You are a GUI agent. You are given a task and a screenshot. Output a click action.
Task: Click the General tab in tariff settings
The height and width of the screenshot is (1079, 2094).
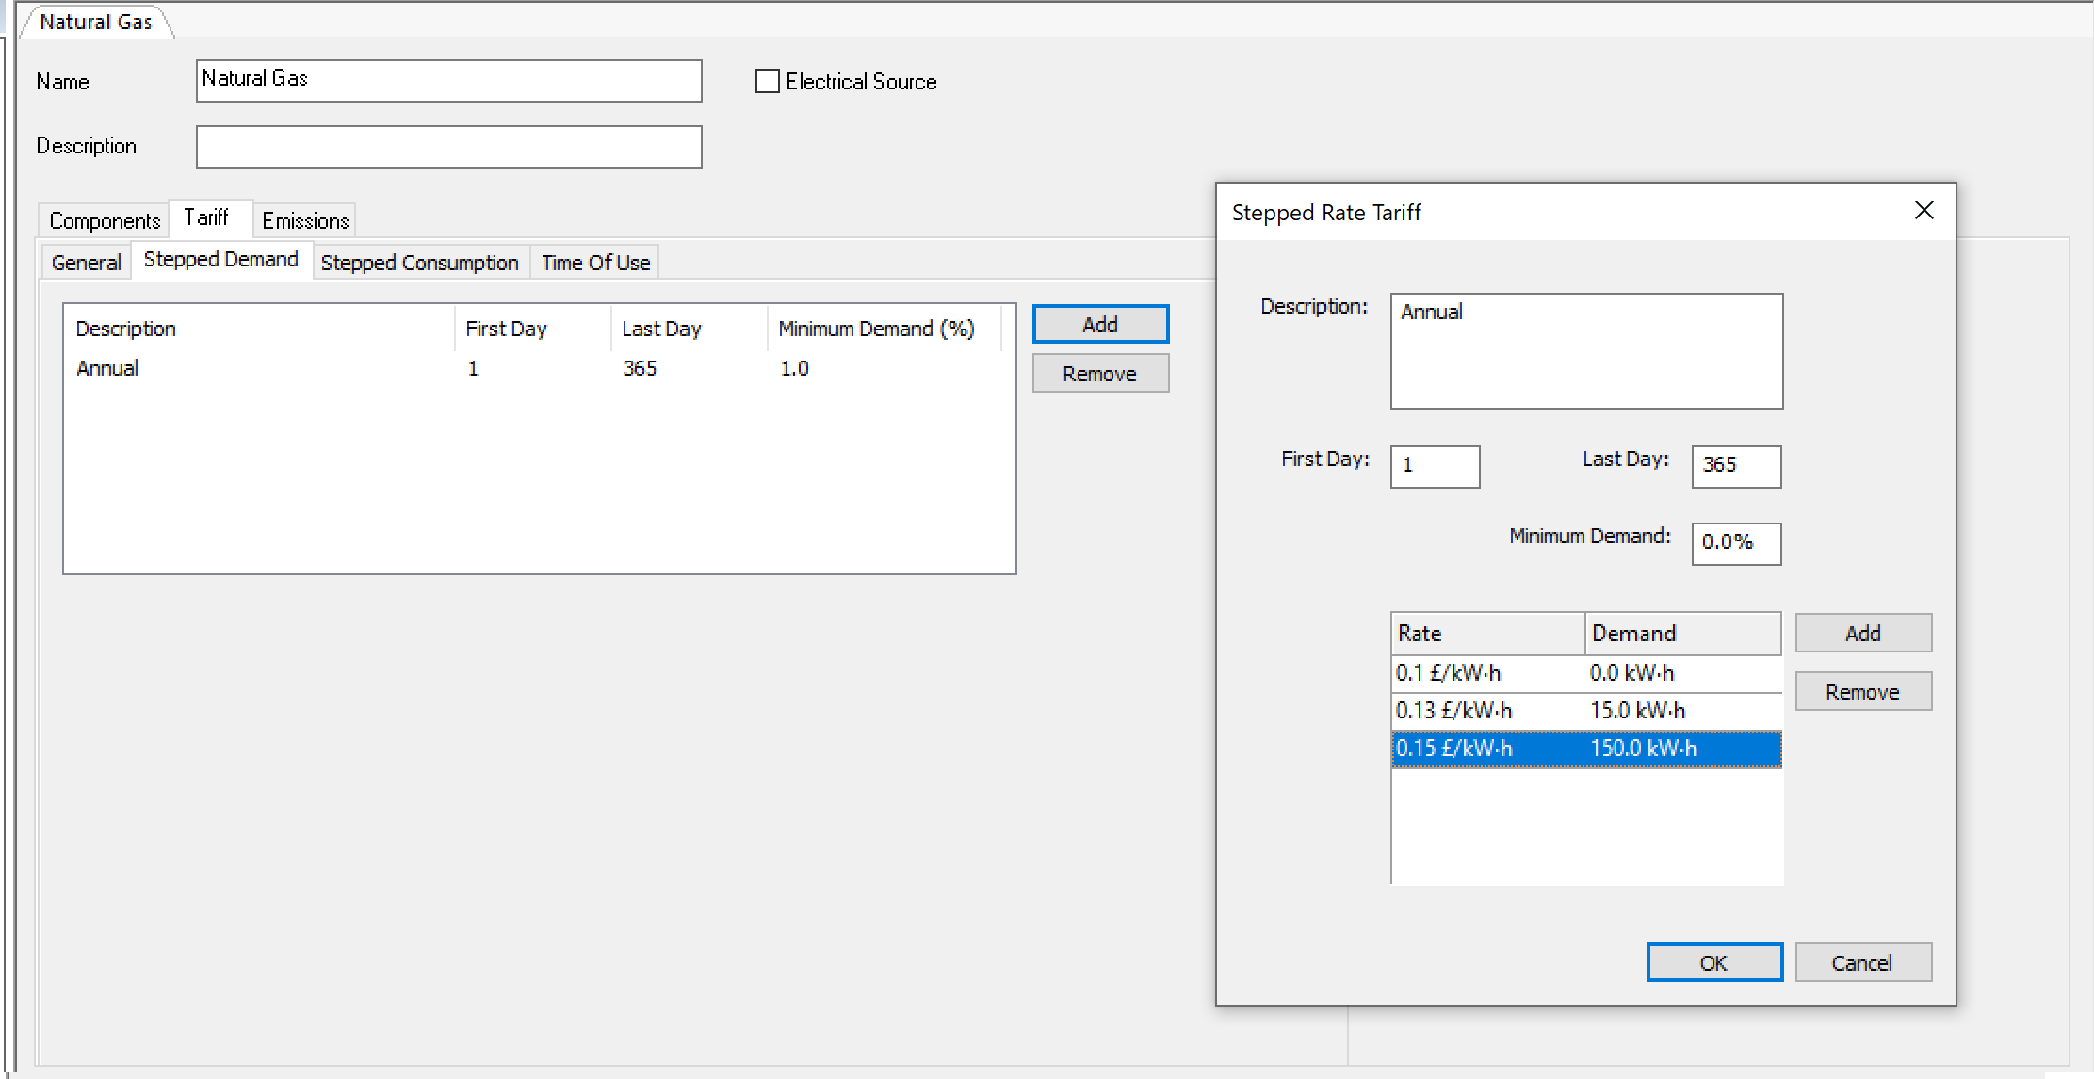[87, 262]
